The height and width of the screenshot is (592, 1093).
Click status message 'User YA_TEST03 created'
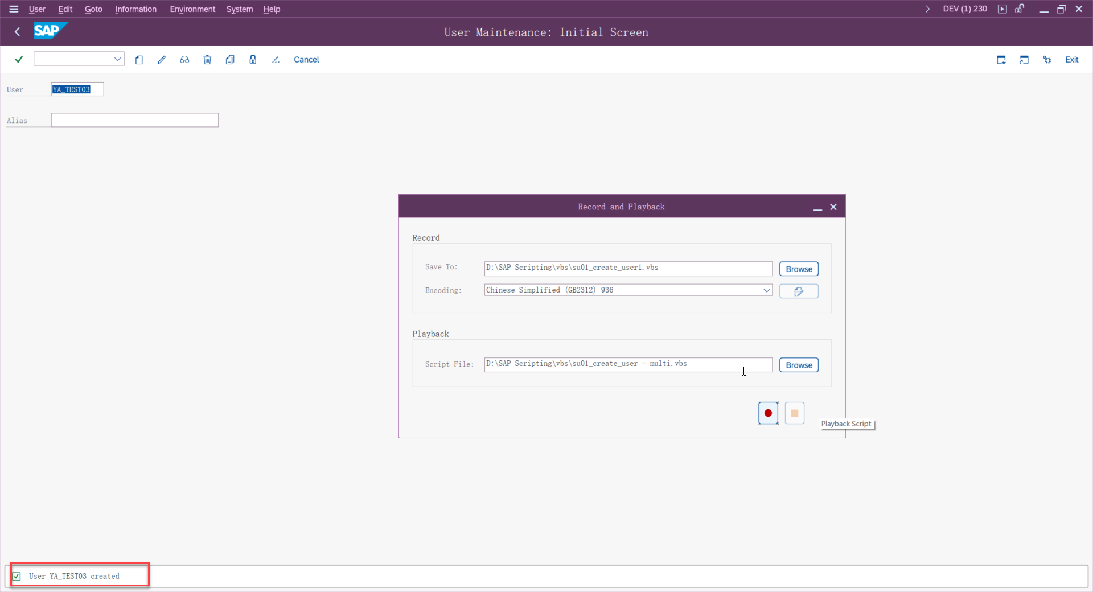point(74,576)
